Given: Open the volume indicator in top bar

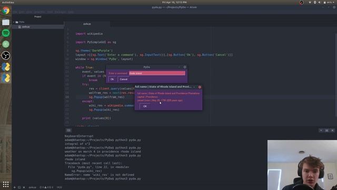Looking at the screenshot, I should pos(320,2).
